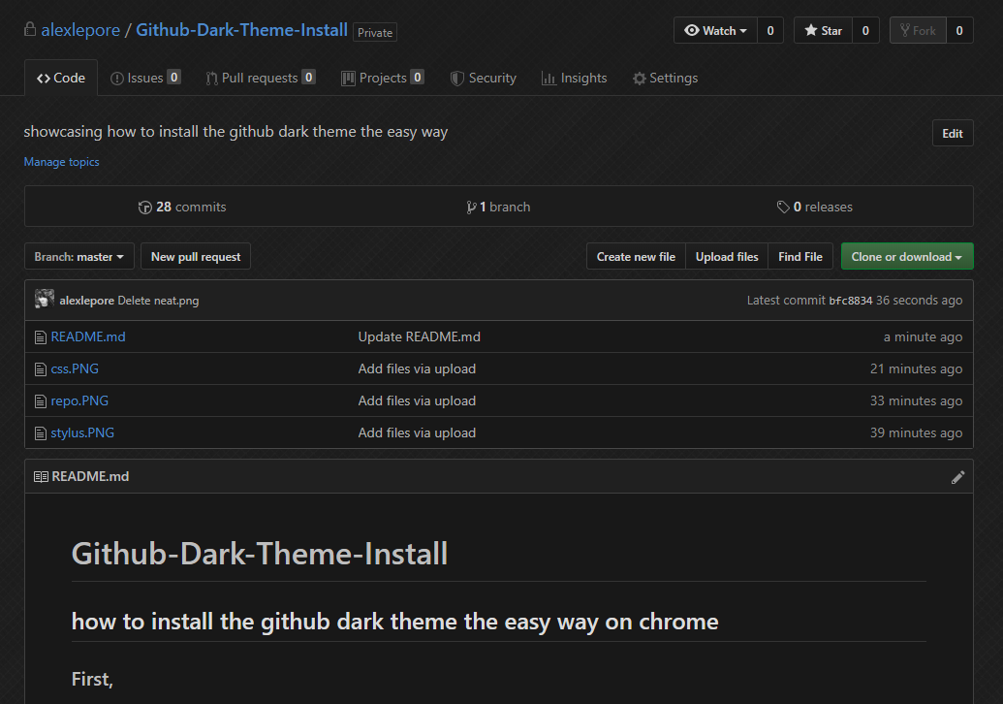Click the eye icon on Watch button
Viewport: 1003px width, 704px height.
point(692,30)
